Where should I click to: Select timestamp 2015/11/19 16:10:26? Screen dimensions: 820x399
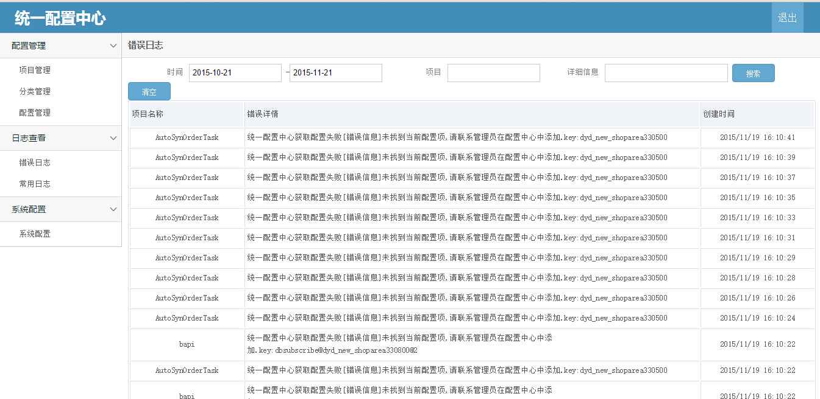758,298
